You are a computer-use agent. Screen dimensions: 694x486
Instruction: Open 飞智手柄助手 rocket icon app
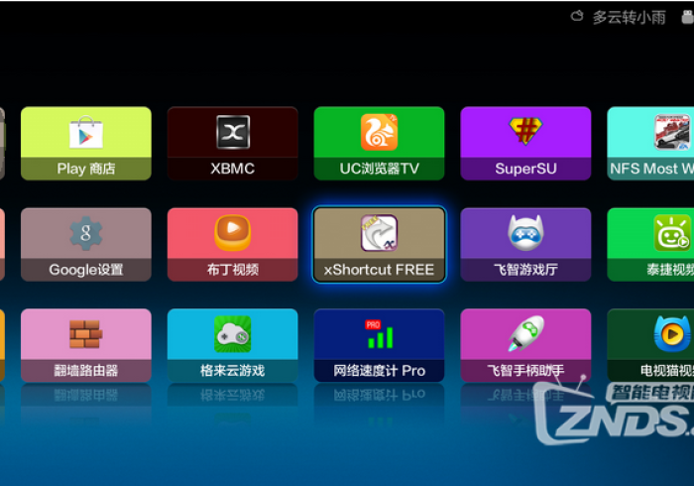(x=525, y=345)
